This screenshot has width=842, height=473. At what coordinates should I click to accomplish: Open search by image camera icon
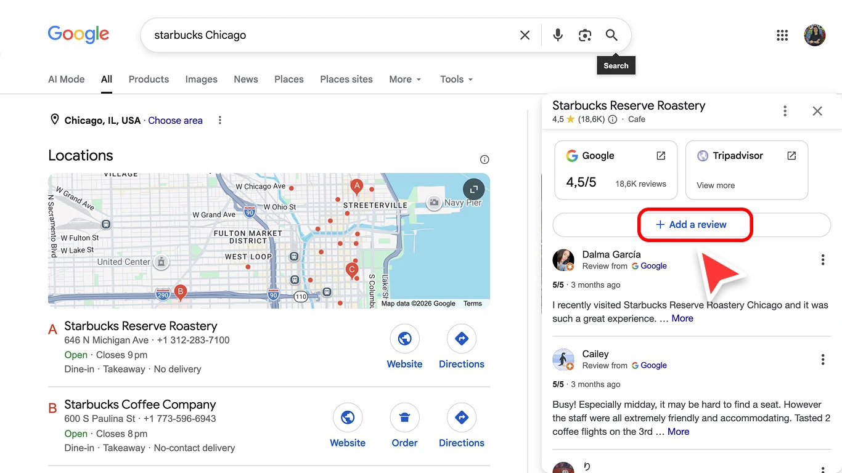[585, 35]
